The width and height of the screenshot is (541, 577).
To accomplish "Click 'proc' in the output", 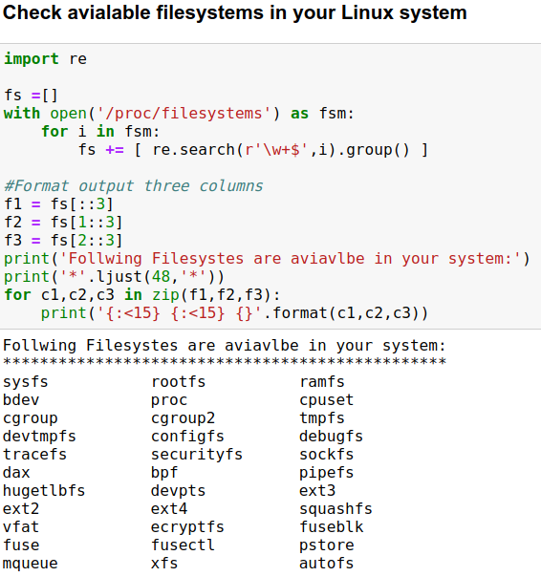I will (169, 400).
